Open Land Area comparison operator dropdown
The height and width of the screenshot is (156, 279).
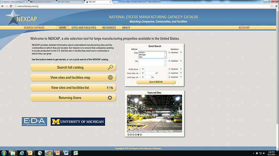coord(141,77)
